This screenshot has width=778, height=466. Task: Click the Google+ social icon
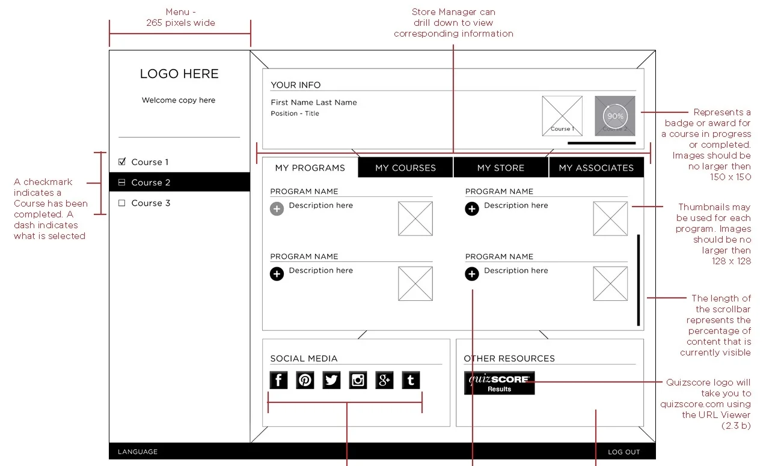click(384, 380)
